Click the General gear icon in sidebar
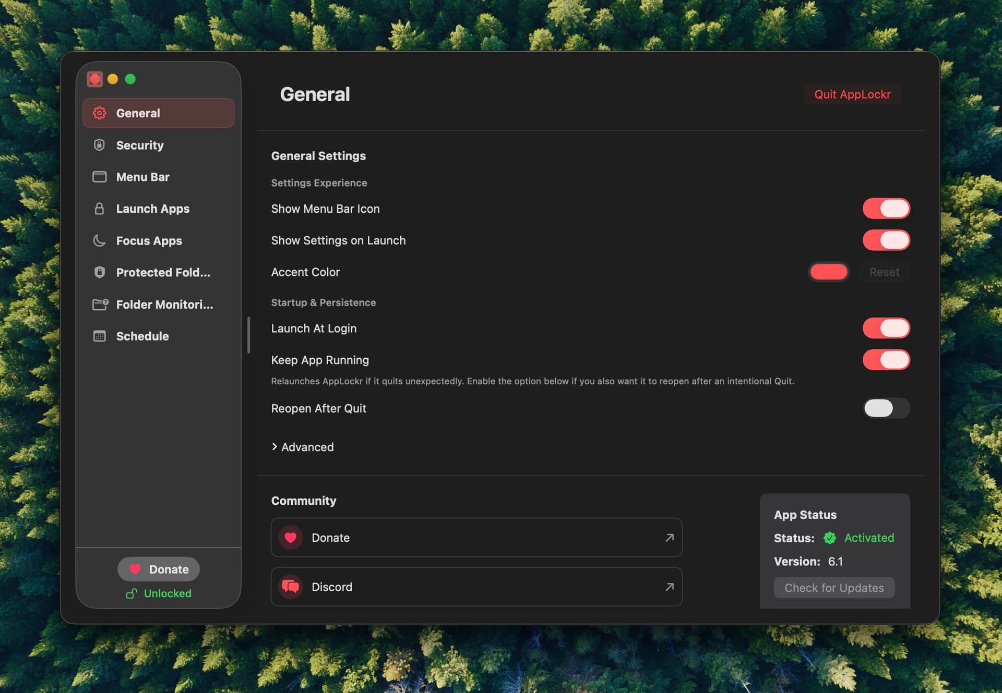Screen dimensions: 1002x693 [99, 113]
